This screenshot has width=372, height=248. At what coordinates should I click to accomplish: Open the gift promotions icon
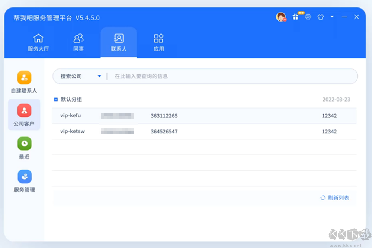tap(295, 17)
